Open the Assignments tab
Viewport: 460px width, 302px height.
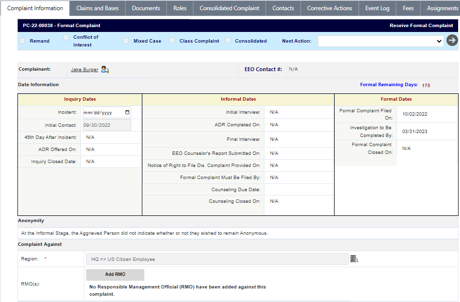point(440,8)
